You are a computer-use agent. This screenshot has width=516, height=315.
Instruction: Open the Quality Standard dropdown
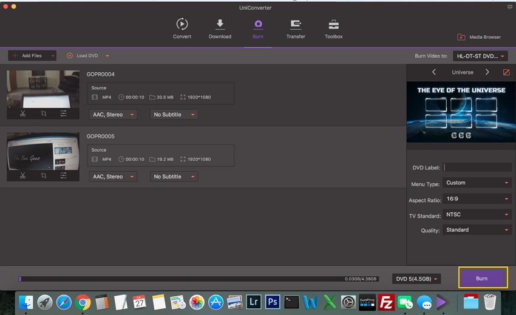(477, 230)
